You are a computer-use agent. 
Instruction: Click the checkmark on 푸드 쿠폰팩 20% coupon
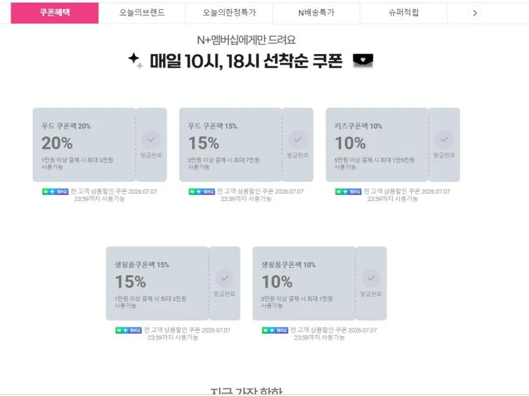click(x=151, y=139)
